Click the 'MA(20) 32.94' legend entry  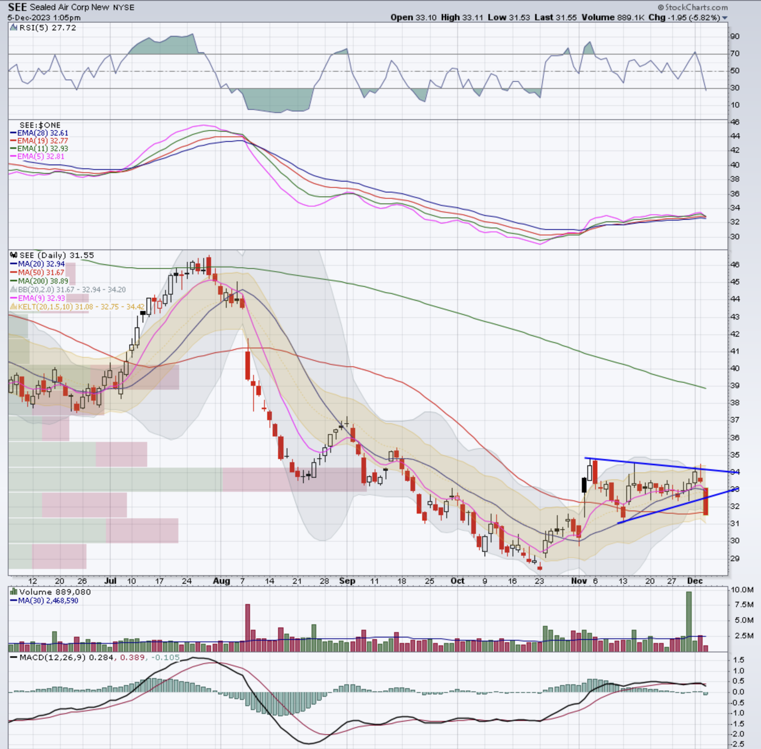tap(37, 264)
